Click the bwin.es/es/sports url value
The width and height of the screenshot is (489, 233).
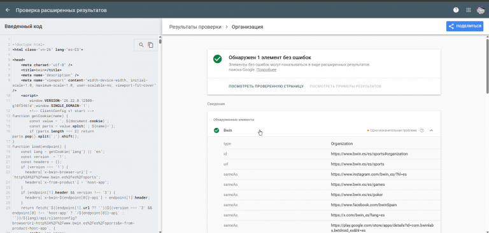point(357,164)
